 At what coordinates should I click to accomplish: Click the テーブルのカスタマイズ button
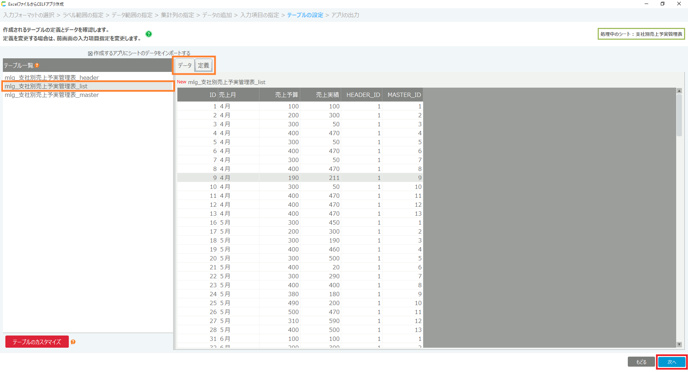click(37, 342)
